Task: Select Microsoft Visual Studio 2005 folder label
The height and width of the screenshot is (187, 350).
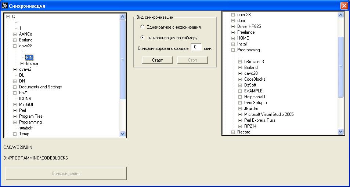Action: click(x=269, y=114)
